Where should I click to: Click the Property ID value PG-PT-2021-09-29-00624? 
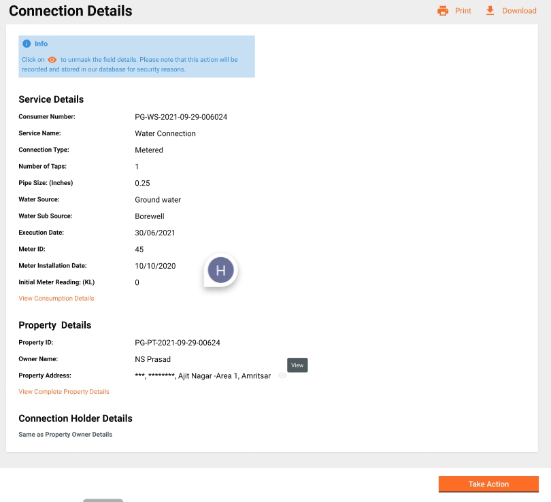(178, 343)
